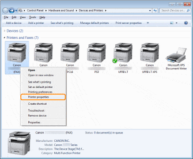The height and width of the screenshot is (159, 193).
Task: Open the File menu
Action: (6, 17)
